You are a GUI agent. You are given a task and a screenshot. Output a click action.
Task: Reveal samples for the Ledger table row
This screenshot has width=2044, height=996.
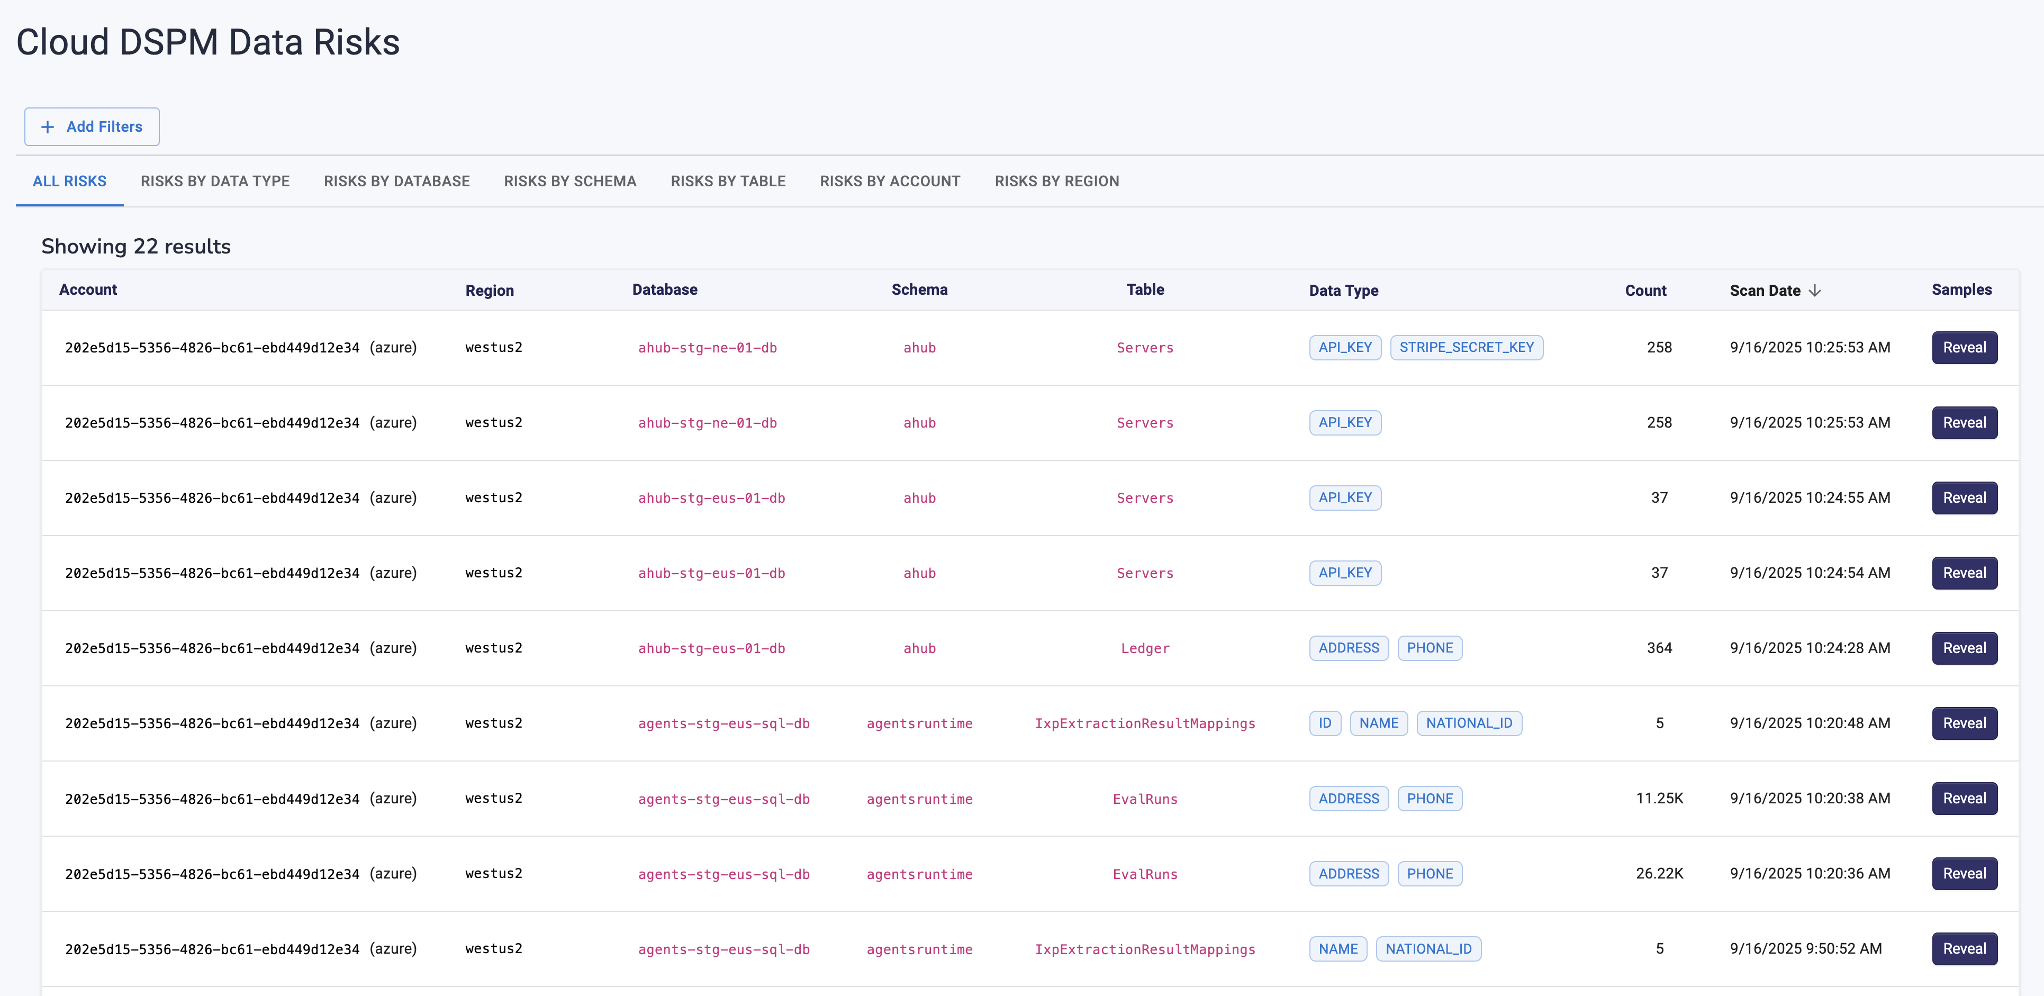tap(1964, 648)
